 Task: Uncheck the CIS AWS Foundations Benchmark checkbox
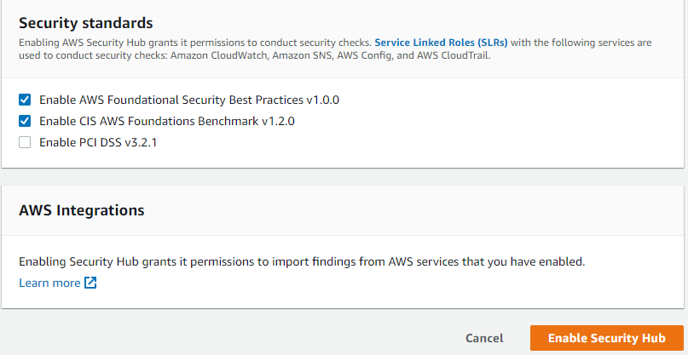pyautogui.click(x=25, y=121)
